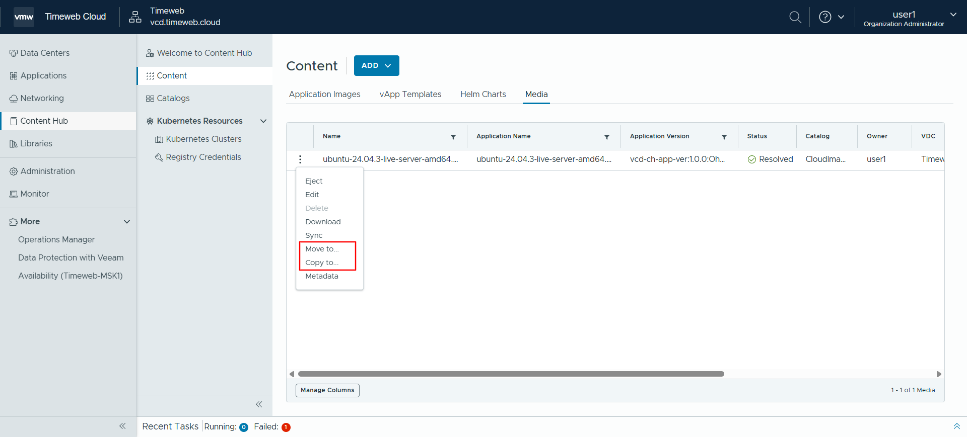Click the Catalogs icon
The width and height of the screenshot is (967, 437).
(x=150, y=99)
